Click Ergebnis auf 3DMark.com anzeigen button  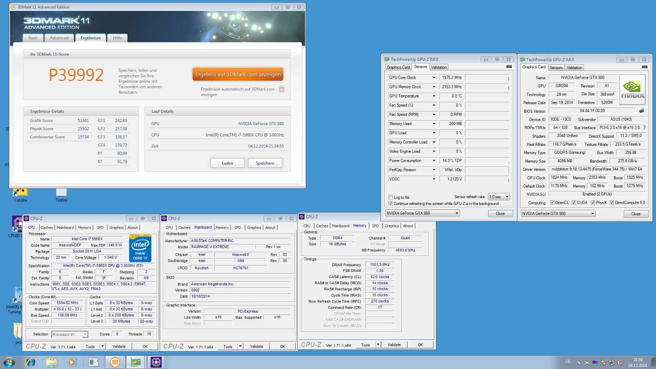pyautogui.click(x=238, y=74)
